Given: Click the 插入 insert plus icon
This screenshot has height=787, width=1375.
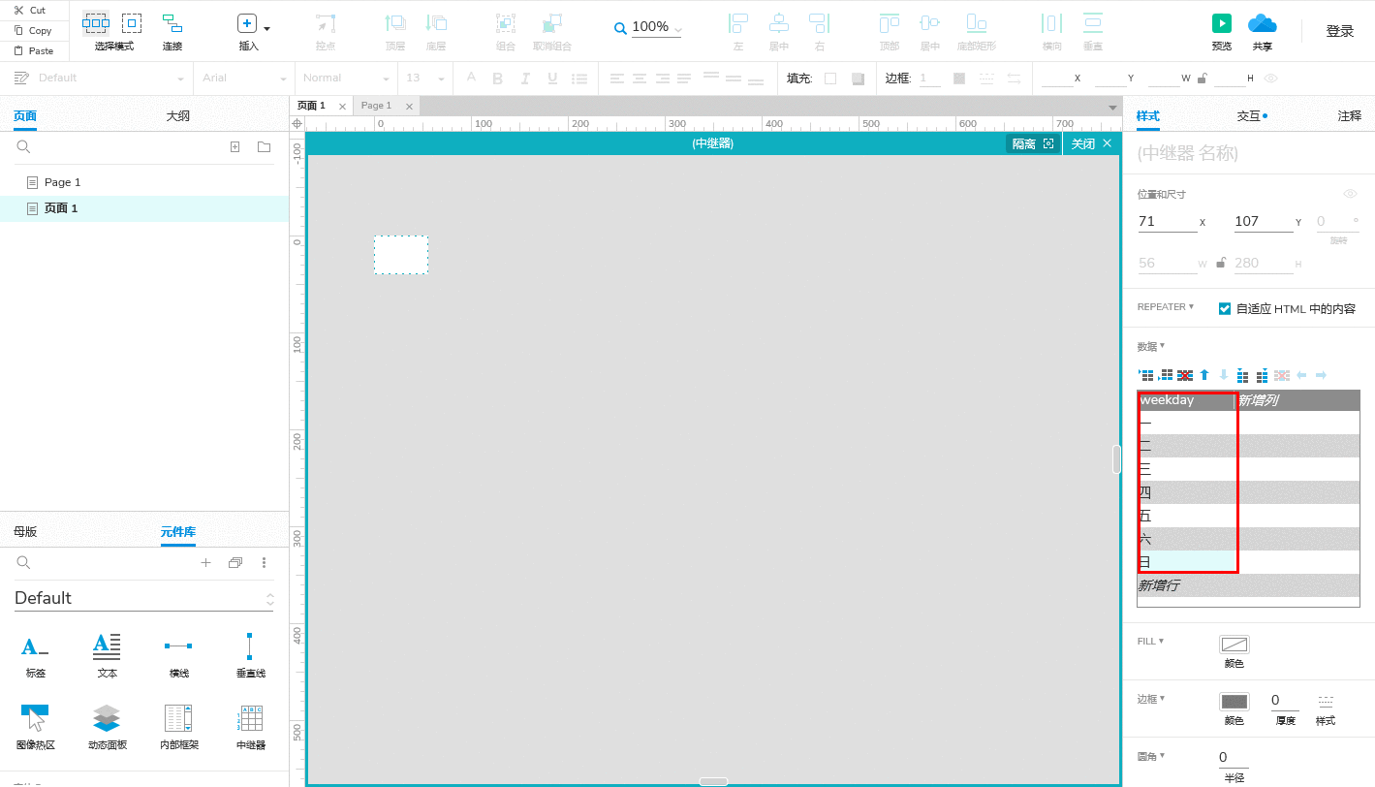Looking at the screenshot, I should tap(247, 23).
